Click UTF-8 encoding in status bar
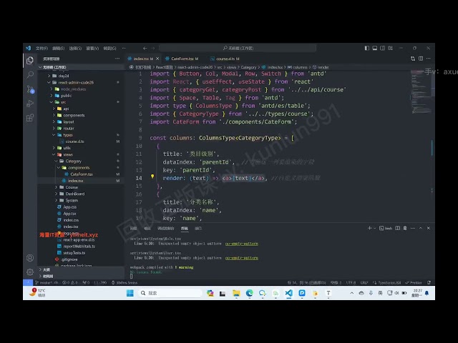This screenshot has width=458, height=343. click(351, 282)
